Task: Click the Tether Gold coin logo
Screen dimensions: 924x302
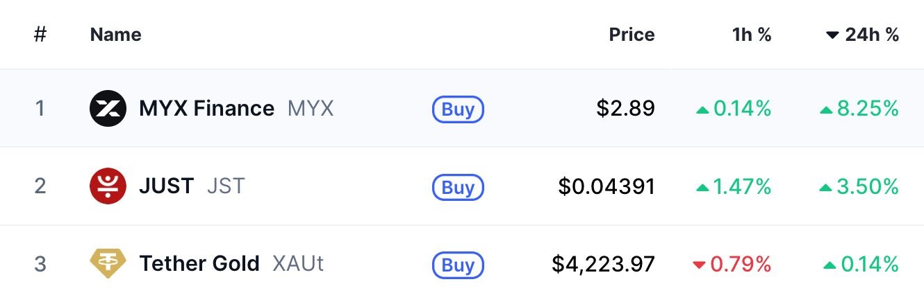Action: click(108, 264)
